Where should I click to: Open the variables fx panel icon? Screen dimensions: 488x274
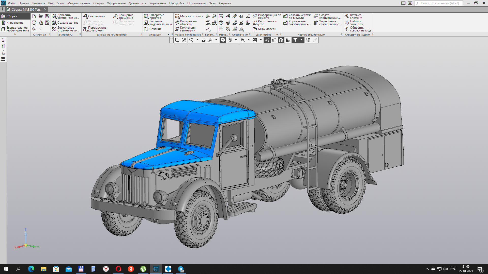pyautogui.click(x=3, y=53)
